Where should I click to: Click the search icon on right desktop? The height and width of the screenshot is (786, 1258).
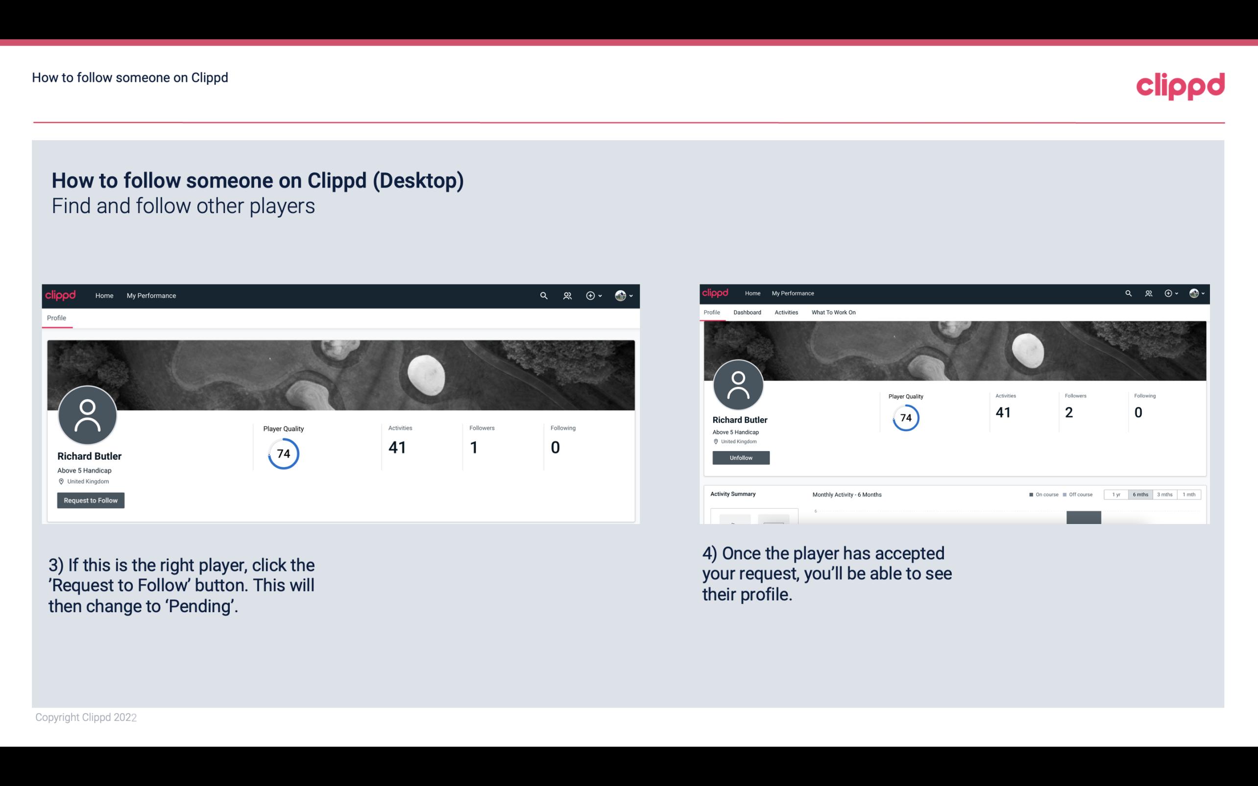click(1128, 292)
